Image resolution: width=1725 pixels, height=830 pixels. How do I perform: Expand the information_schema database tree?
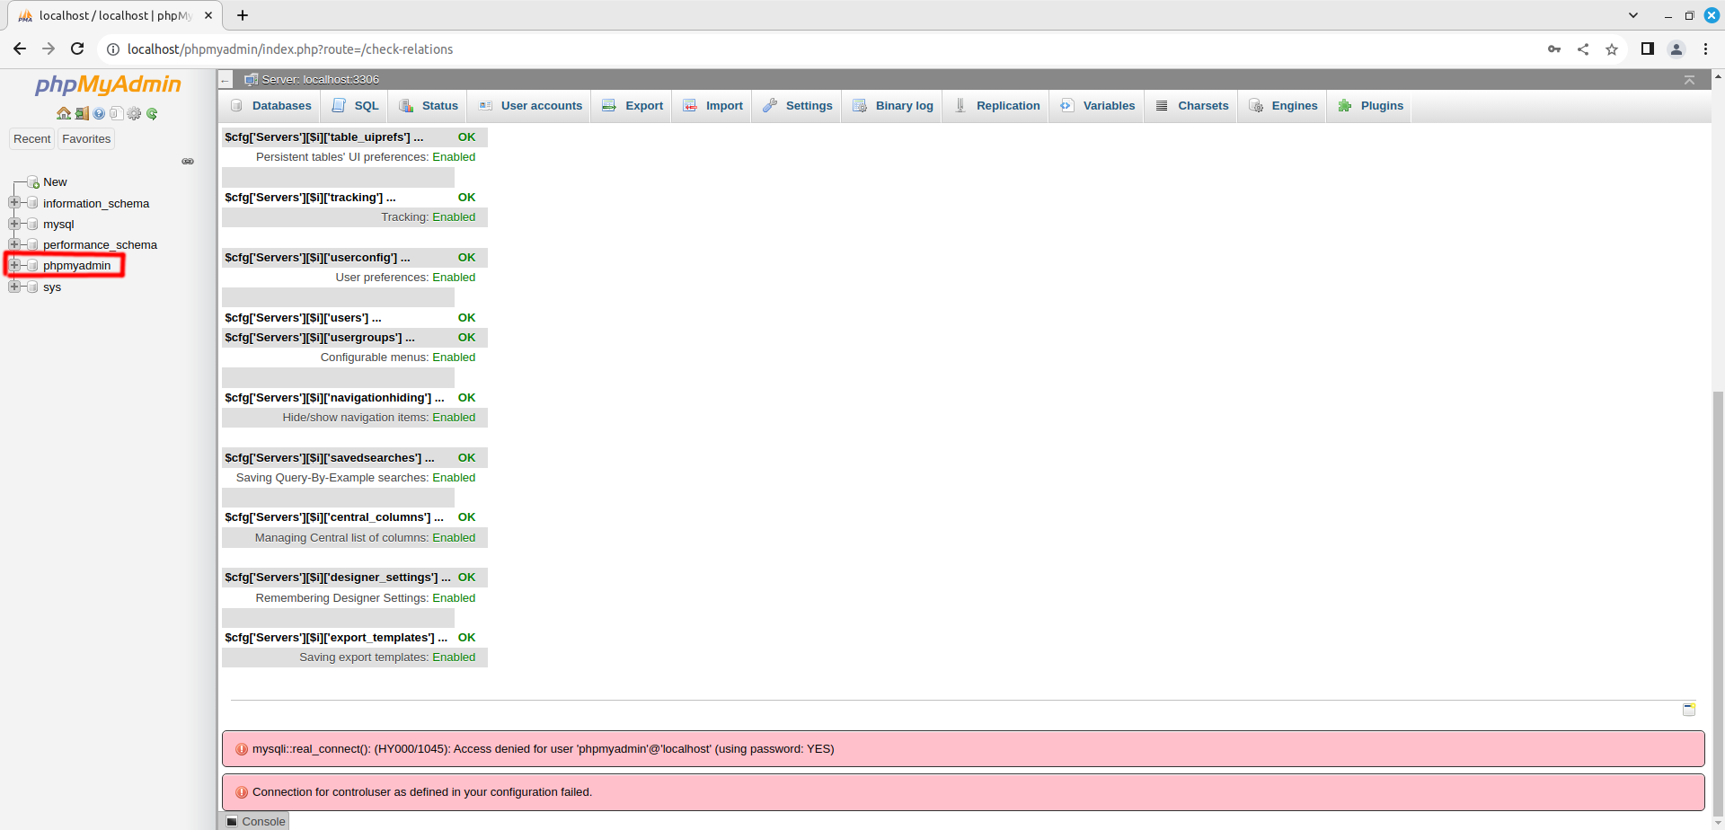(14, 202)
